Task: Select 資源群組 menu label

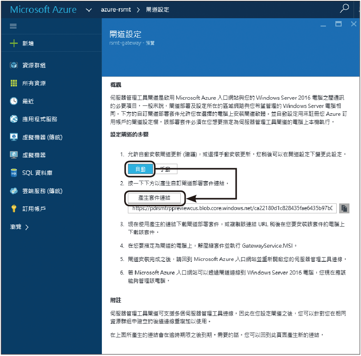Action: point(34,65)
